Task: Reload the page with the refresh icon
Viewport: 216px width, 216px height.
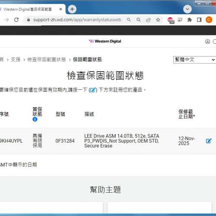Action: point(16,19)
